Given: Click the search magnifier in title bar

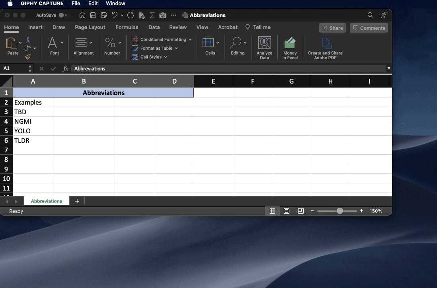Looking at the screenshot, I should pyautogui.click(x=371, y=15).
